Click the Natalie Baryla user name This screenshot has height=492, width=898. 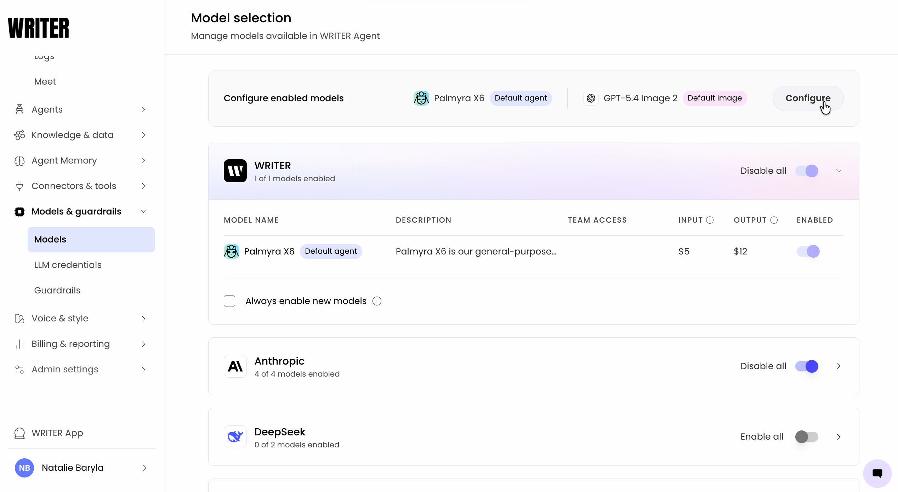[73, 468]
